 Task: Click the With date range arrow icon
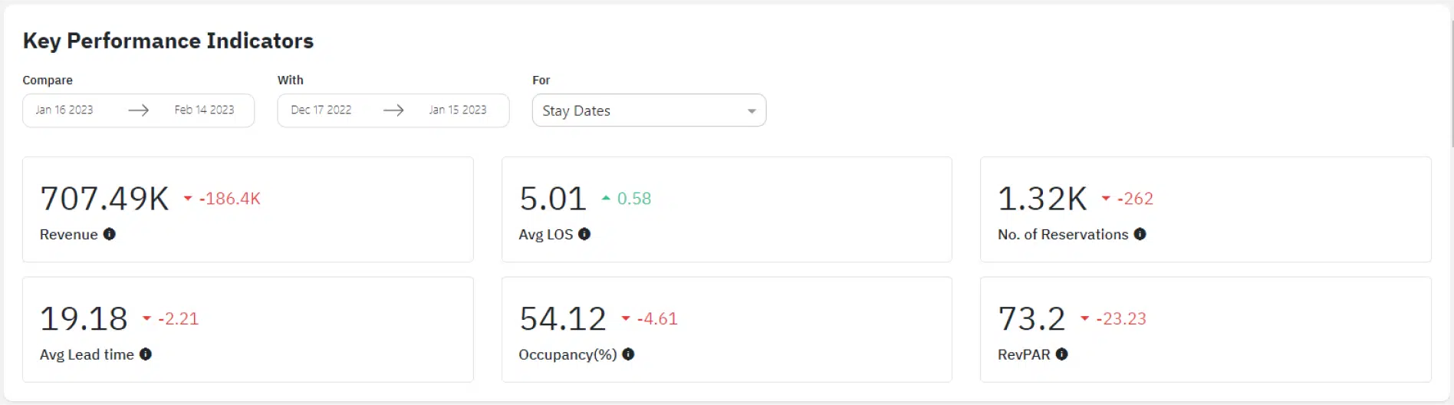(393, 110)
